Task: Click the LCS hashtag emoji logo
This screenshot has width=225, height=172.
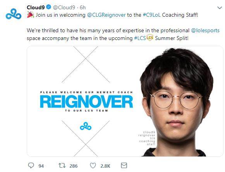Action: 150,38
